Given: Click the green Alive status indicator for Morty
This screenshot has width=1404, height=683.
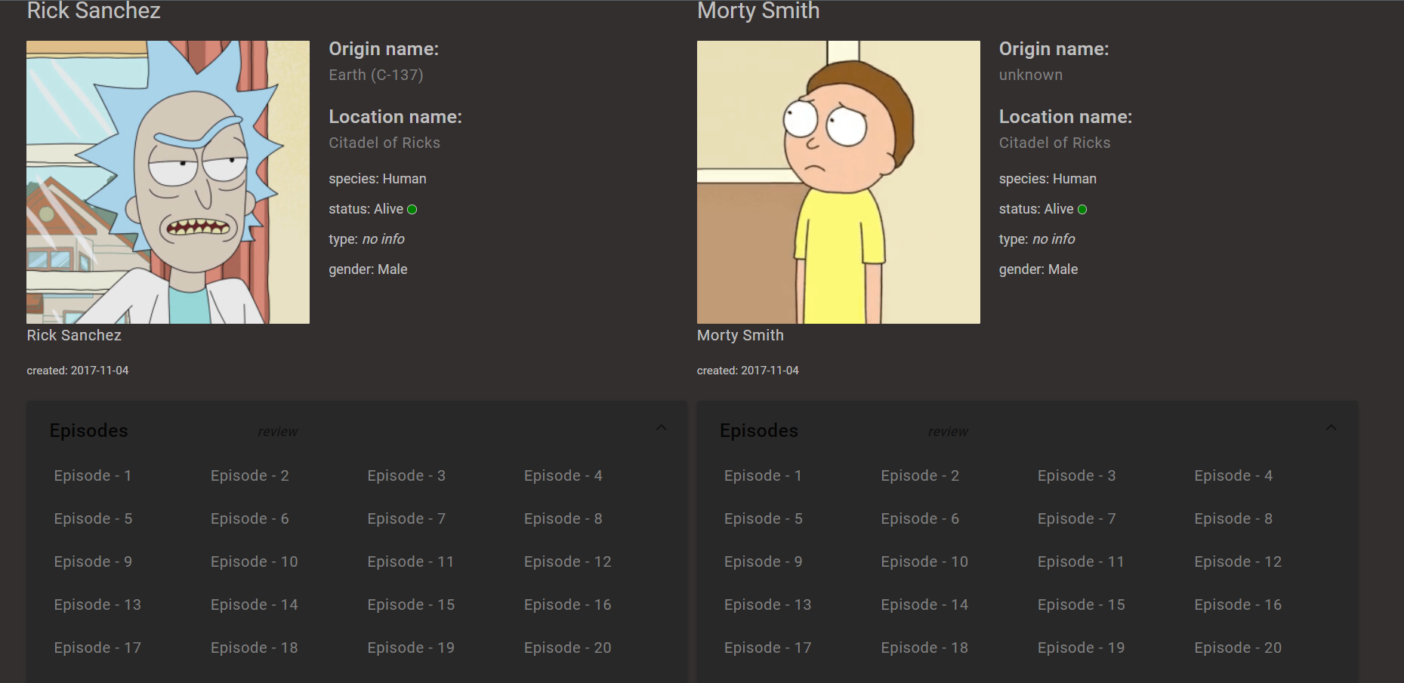Looking at the screenshot, I should (x=1083, y=209).
